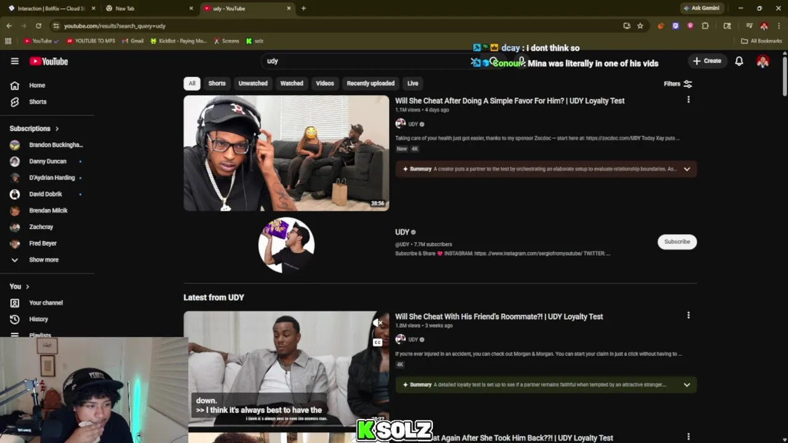Click the Create button
788x443 pixels.
(x=707, y=61)
